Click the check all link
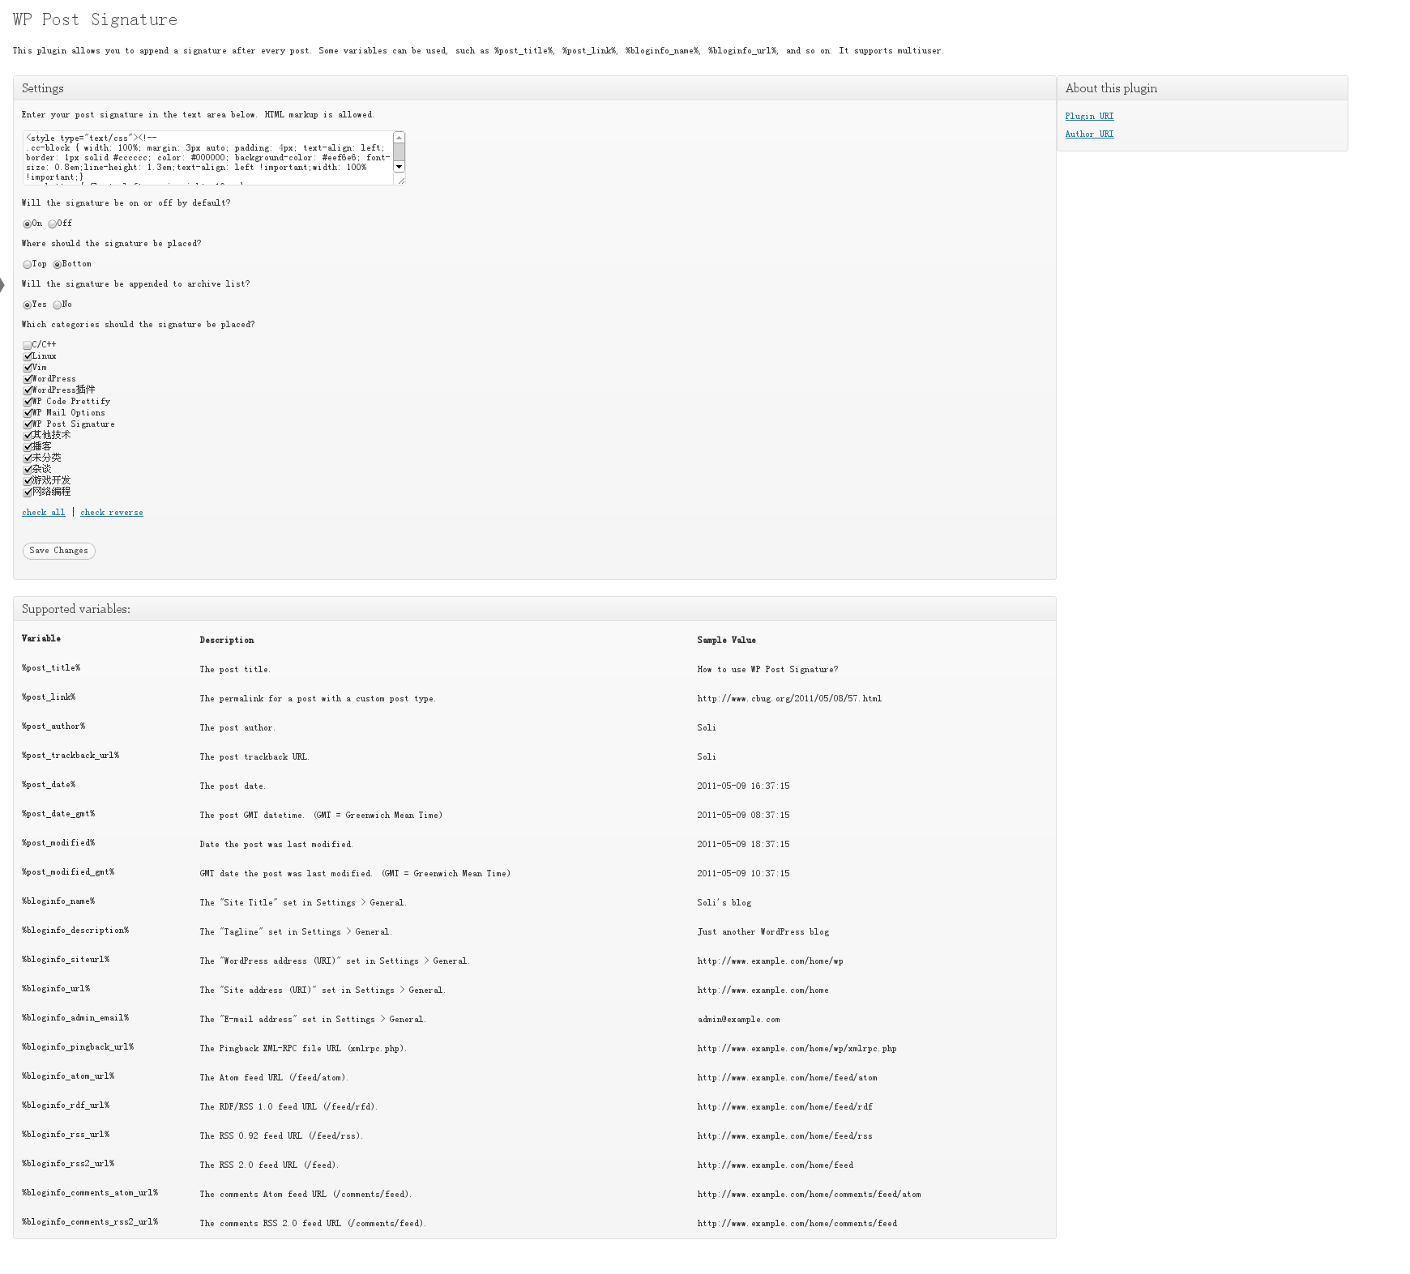Viewport: 1410px width, 1274px height. [43, 512]
